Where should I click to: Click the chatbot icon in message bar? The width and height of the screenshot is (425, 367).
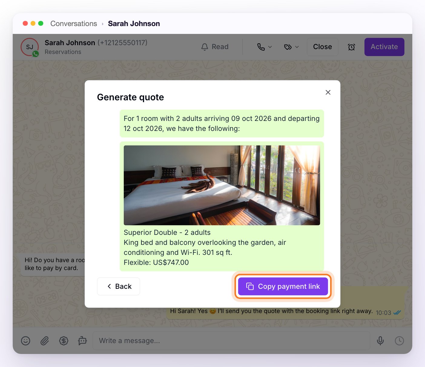[82, 341]
